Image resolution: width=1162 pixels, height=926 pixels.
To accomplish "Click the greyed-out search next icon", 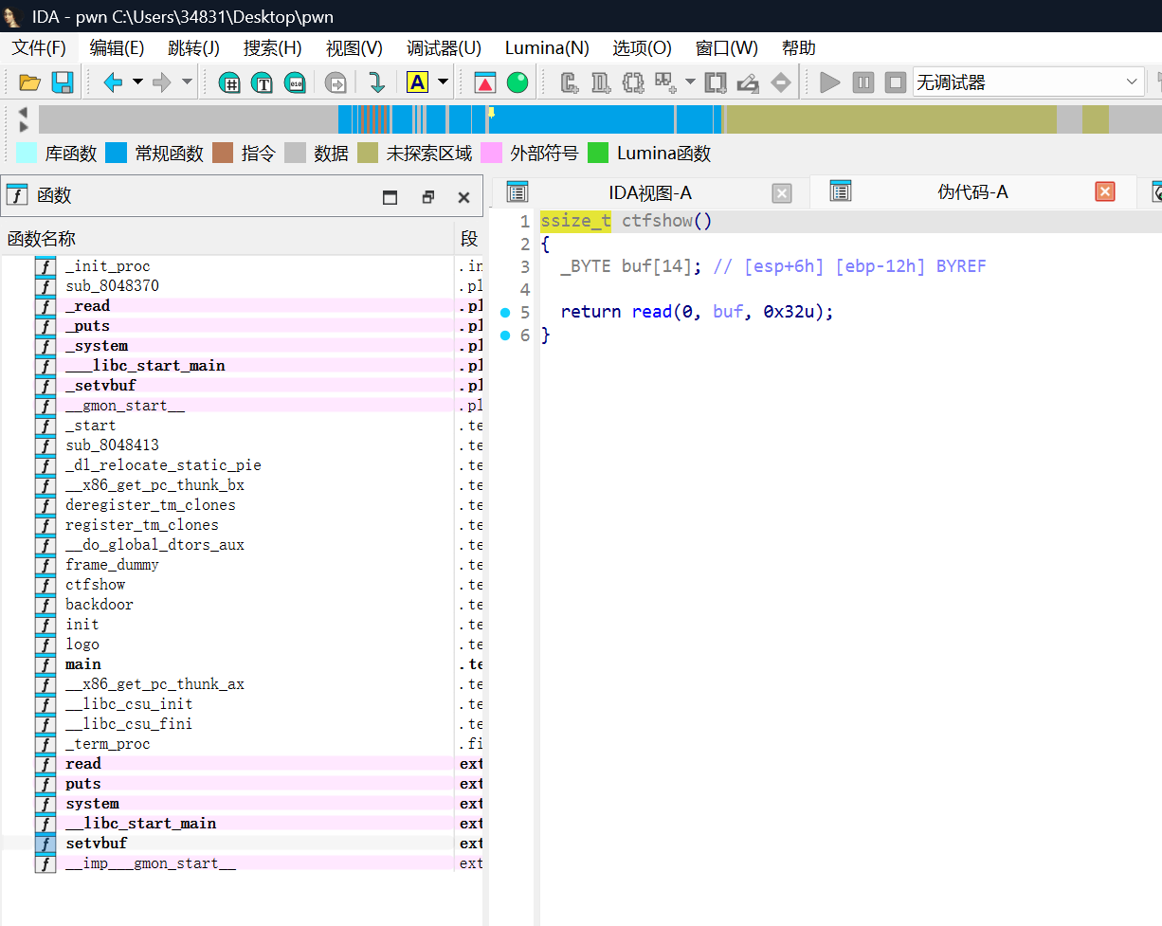I will pyautogui.click(x=336, y=82).
